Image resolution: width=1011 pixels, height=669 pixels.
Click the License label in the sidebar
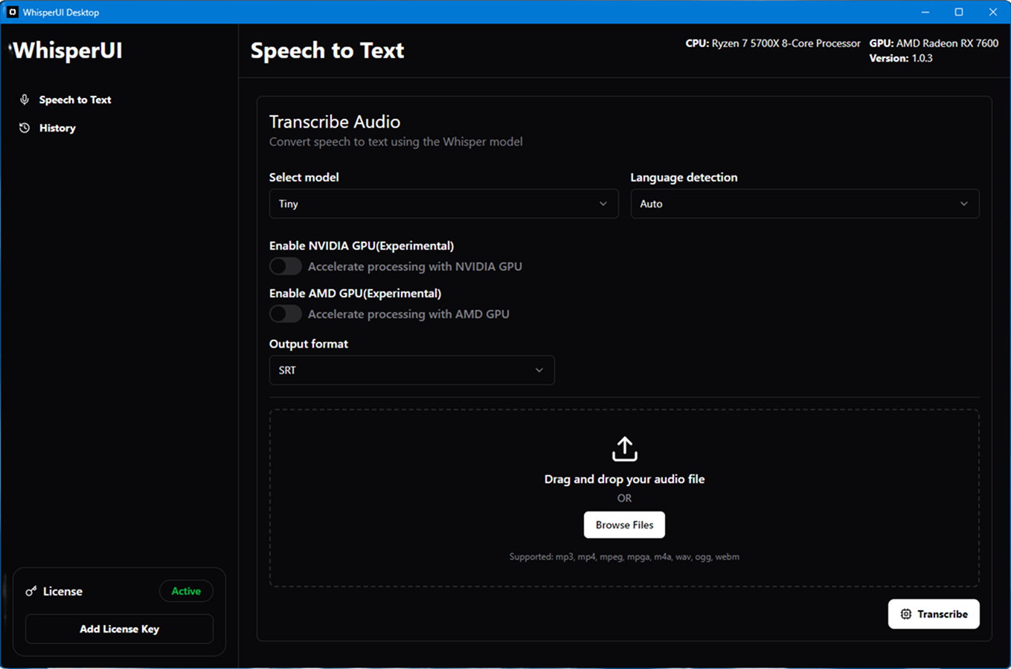[62, 592]
